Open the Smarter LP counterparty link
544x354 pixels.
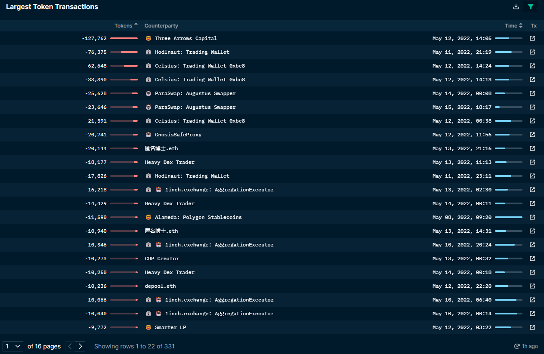[x=170, y=327]
